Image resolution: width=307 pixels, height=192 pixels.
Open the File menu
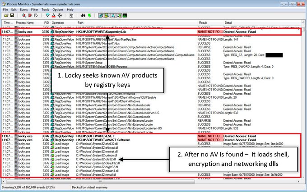[x=5, y=9]
